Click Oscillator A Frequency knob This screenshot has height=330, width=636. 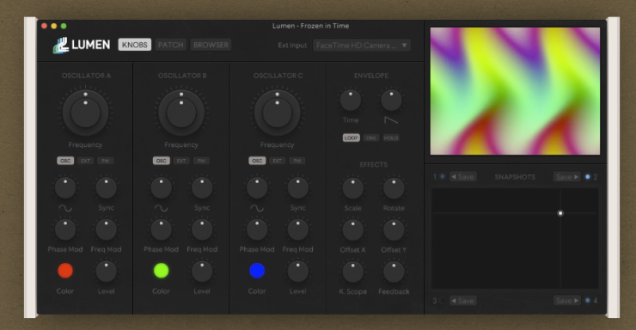(x=85, y=113)
